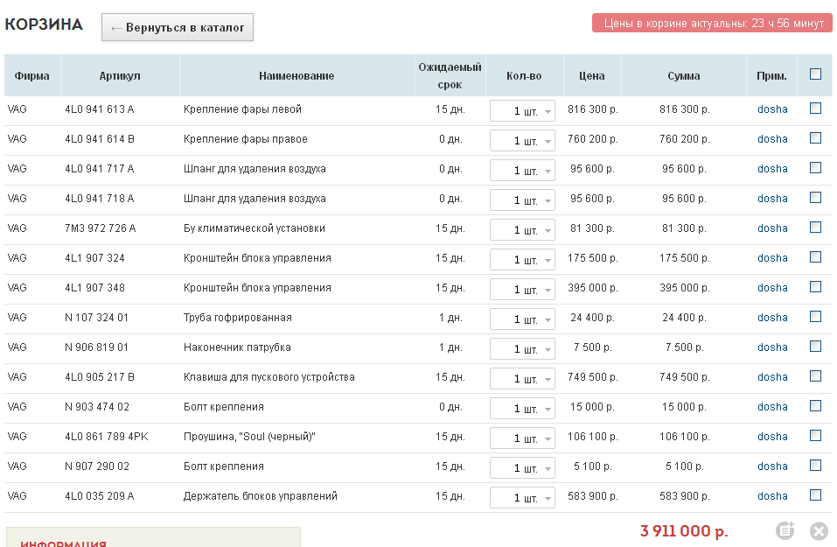Screen dimensions: 837x547
Task: Select checkbox for 4L0 941 717 A
Action: click(x=815, y=168)
